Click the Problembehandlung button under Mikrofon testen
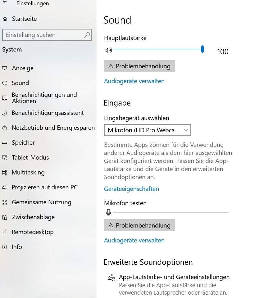This screenshot has height=298, width=273. point(139,225)
